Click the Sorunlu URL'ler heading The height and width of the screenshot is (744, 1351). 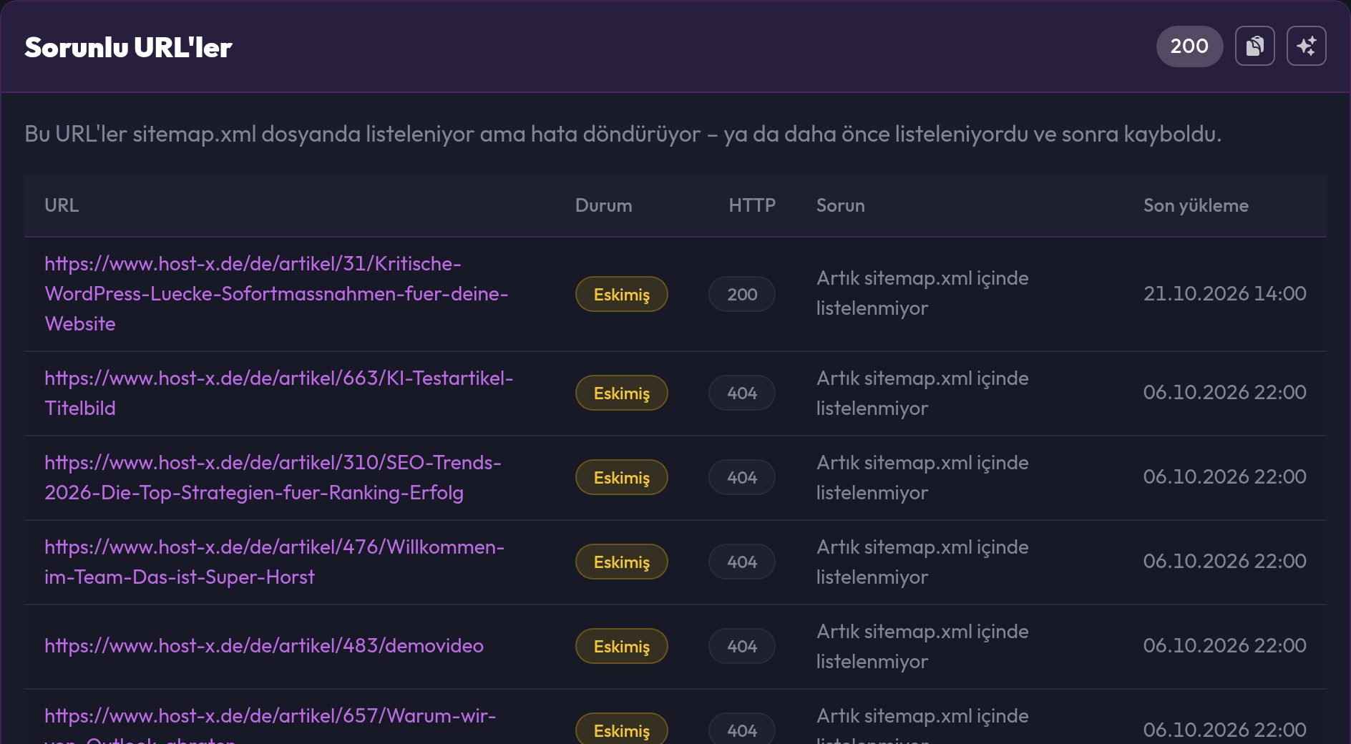[x=128, y=47]
